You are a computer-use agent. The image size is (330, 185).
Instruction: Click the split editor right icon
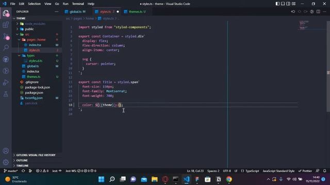point(318,11)
